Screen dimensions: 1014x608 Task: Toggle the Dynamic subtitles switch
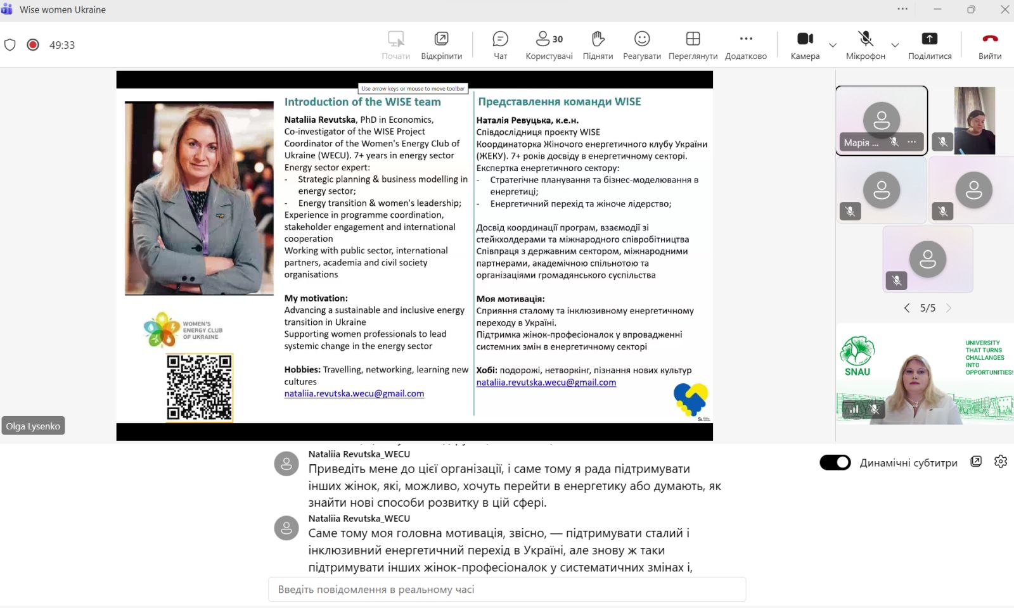(835, 462)
